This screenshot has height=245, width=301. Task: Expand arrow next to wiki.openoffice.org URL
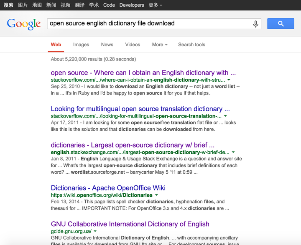(x=156, y=195)
